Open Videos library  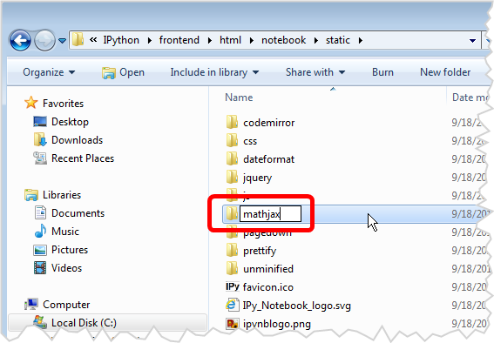point(66,268)
